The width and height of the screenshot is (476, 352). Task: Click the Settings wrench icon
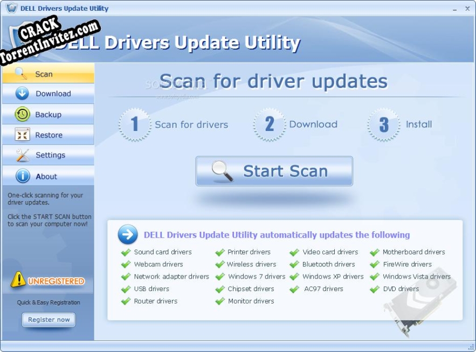pos(22,155)
